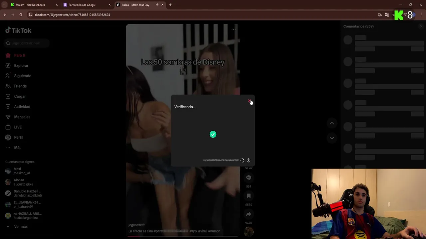View site information icon in address bar
Screen dimensions: 426x239
pos(30,15)
